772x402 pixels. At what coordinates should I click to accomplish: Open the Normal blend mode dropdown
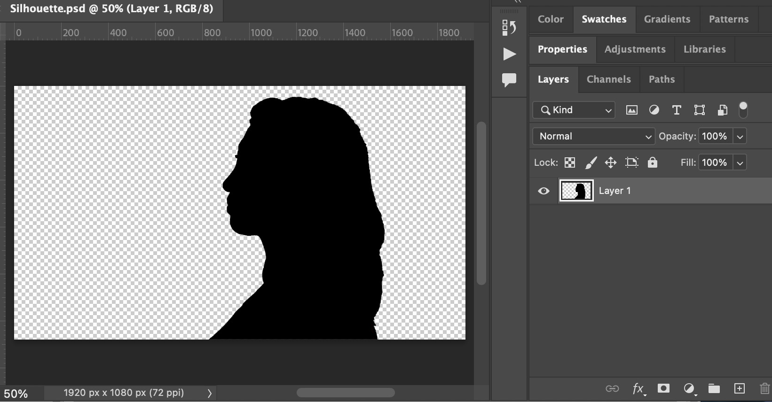(593, 136)
